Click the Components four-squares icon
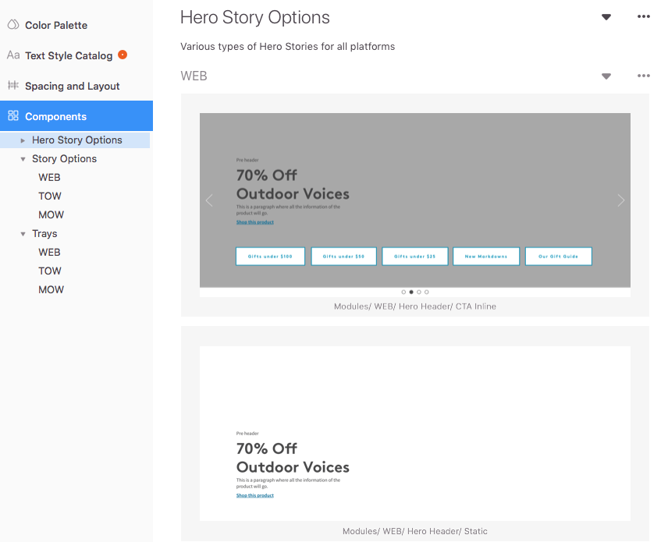Screen dimensions: 668x542 click(x=13, y=116)
